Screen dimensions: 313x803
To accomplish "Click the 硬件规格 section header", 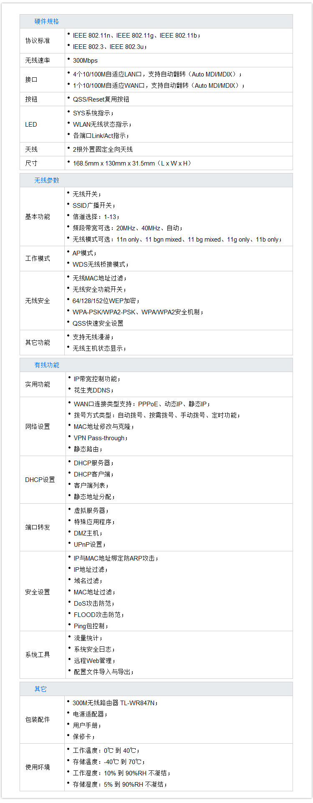I will 46,21.
